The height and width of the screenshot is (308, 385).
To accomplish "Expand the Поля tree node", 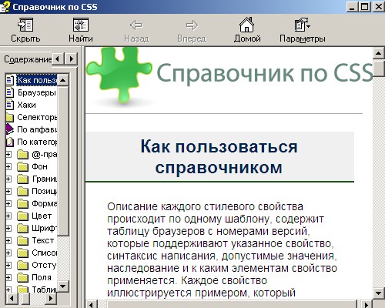I will pyautogui.click(x=8, y=277).
